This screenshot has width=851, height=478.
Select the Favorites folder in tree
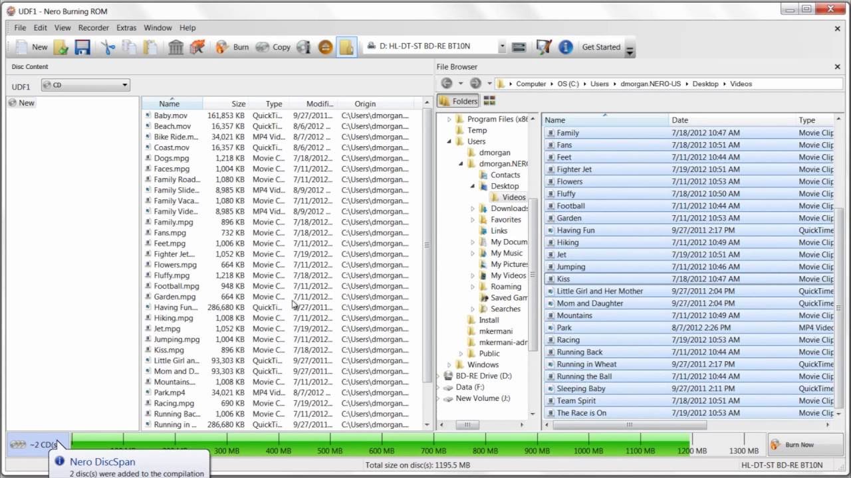(506, 220)
